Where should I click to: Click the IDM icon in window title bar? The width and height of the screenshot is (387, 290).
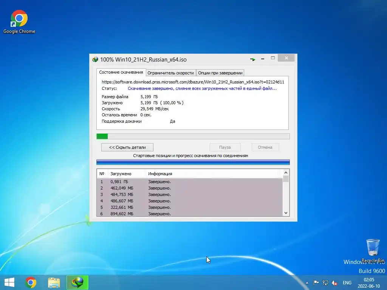(95, 59)
